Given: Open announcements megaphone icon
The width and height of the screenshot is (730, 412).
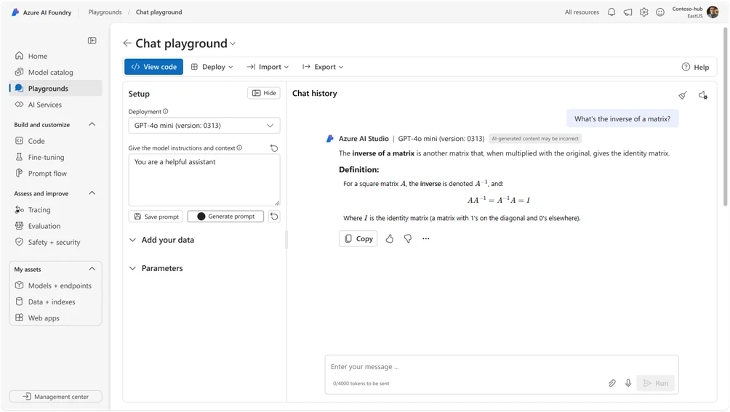Looking at the screenshot, I should 627,12.
